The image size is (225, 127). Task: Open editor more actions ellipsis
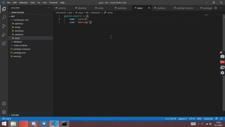[221, 8]
